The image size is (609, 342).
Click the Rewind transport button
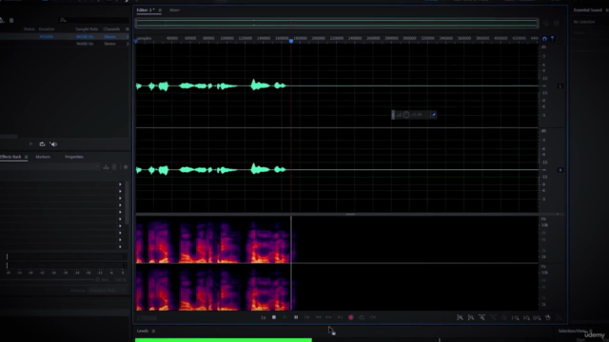click(318, 317)
